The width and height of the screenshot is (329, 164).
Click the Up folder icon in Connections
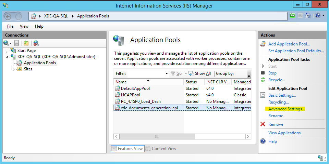26,43
